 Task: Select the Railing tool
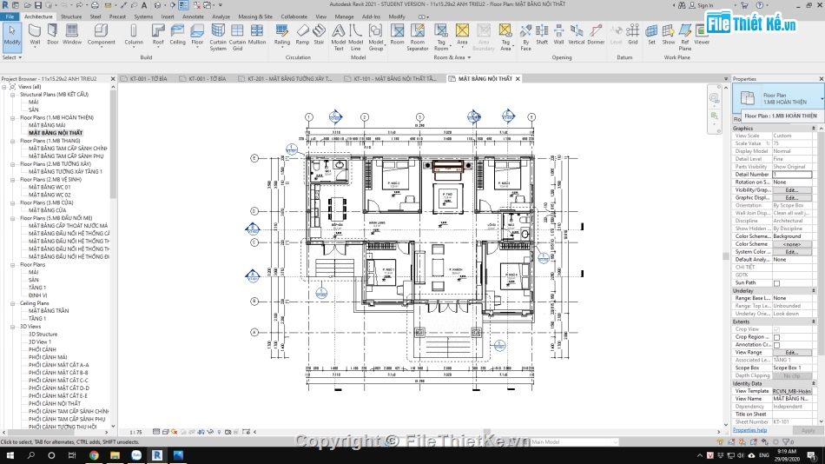point(282,35)
